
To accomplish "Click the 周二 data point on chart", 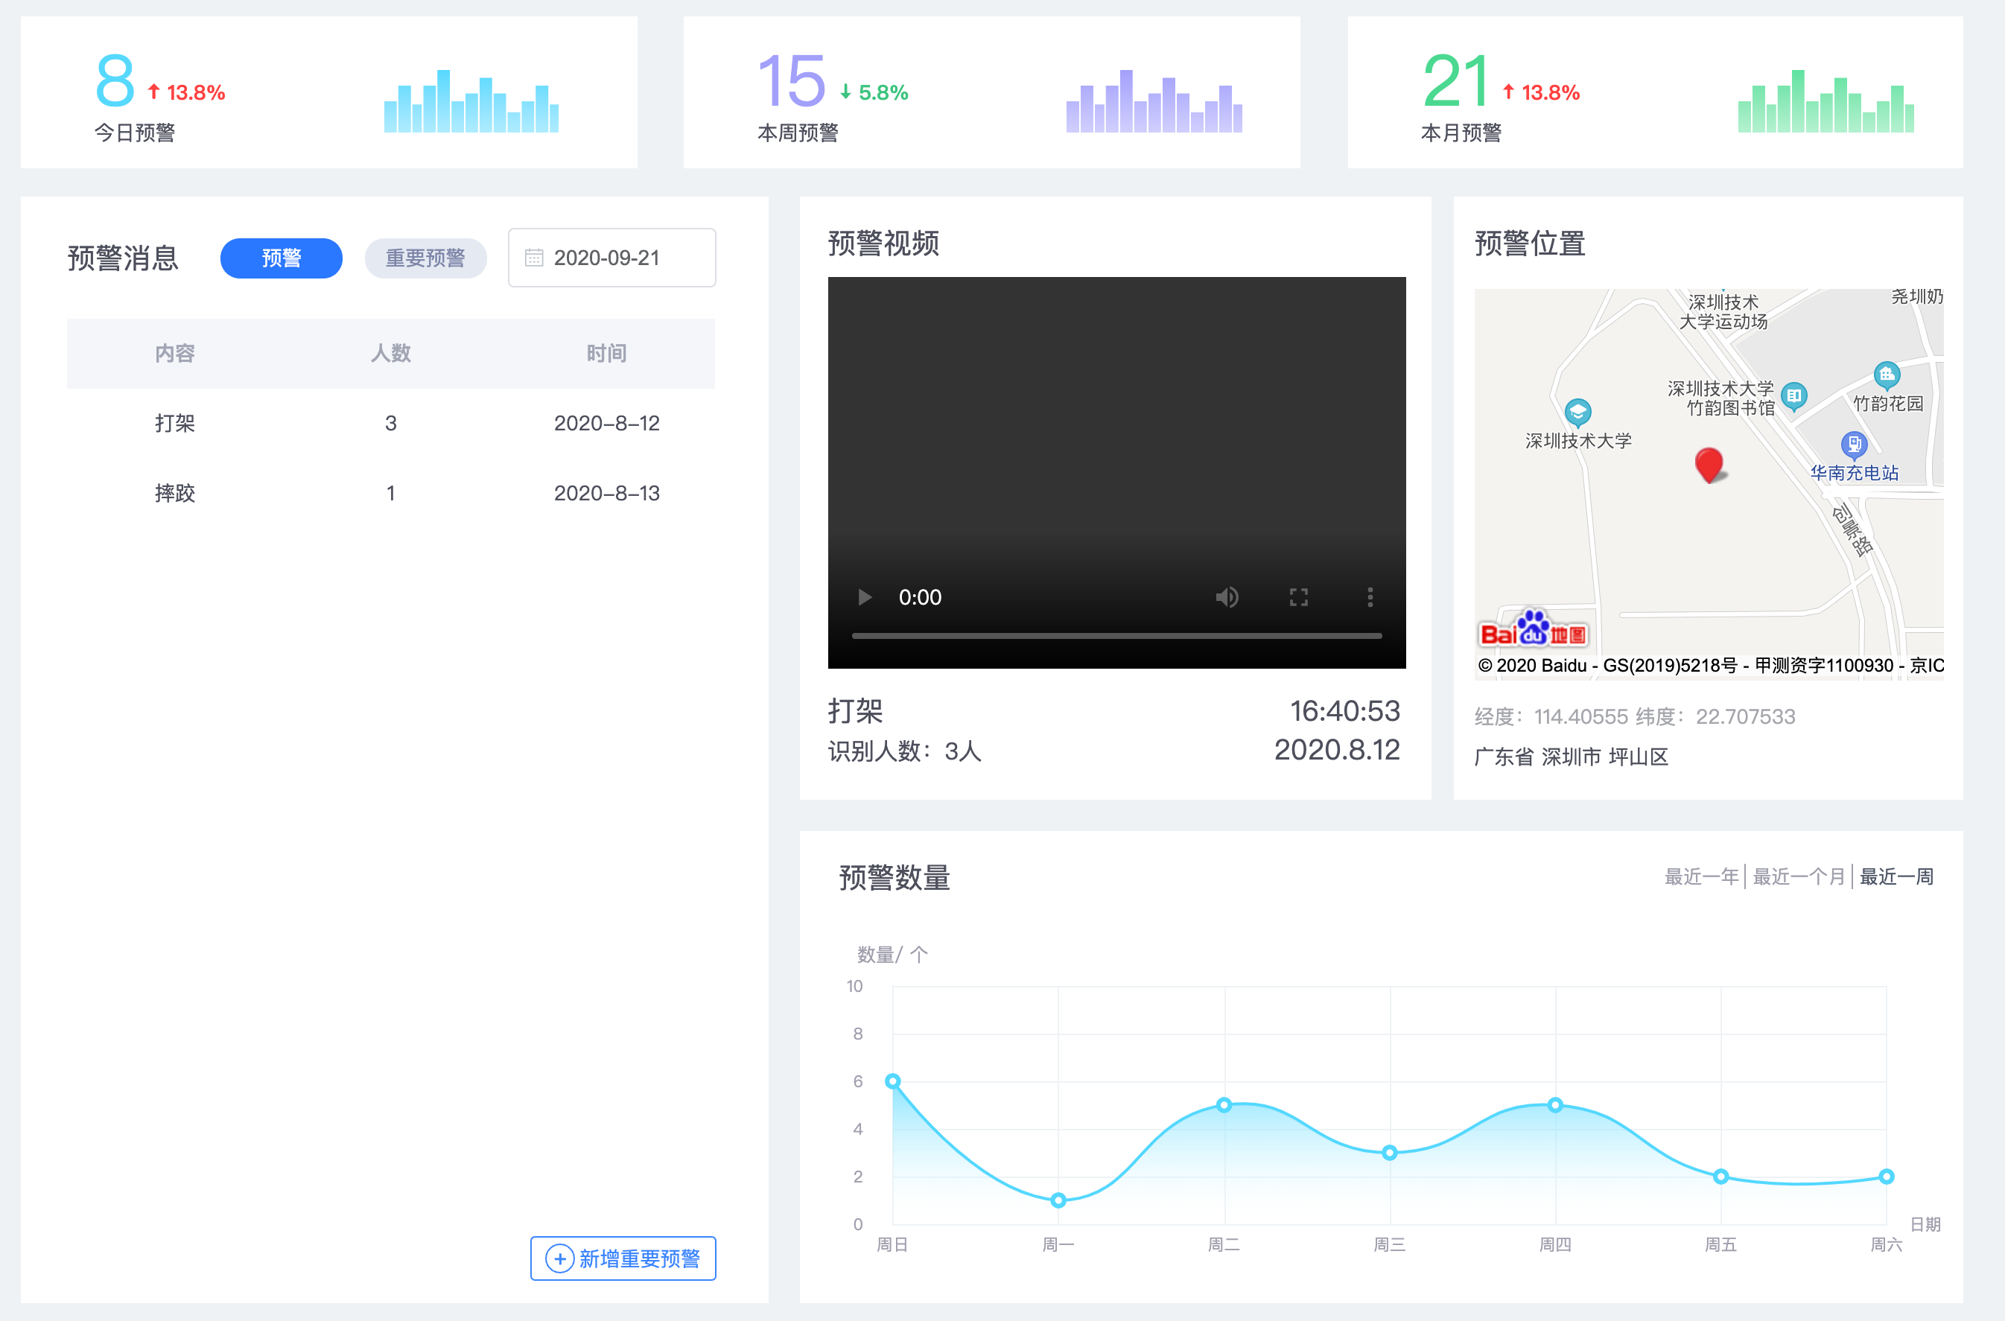I will 1224,1104.
